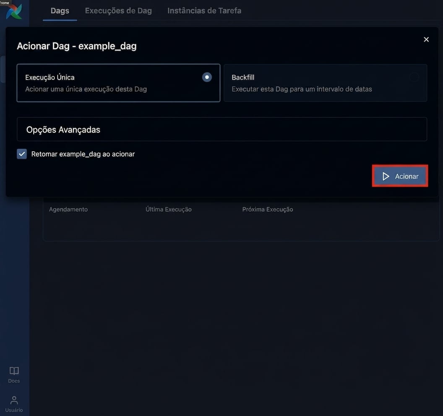Click text Executar esta Dag para um intervalo de datas
Image resolution: width=443 pixels, height=416 pixels.
pos(302,89)
